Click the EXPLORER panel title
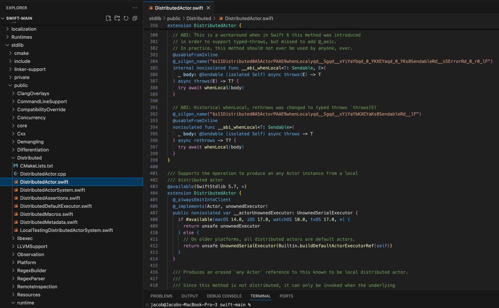This screenshot has height=308, width=499. pos(16,7)
